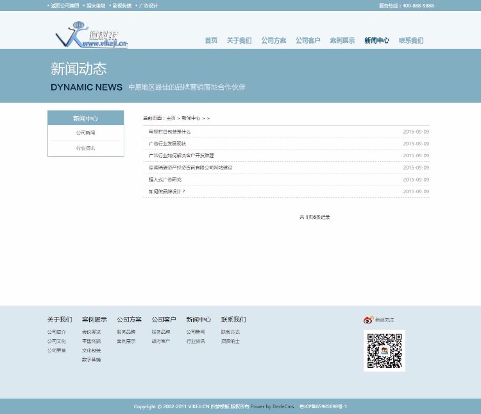Image resolution: width=481 pixels, height=414 pixels.
Task: Open 首页 in the main navigation
Action: [x=211, y=40]
